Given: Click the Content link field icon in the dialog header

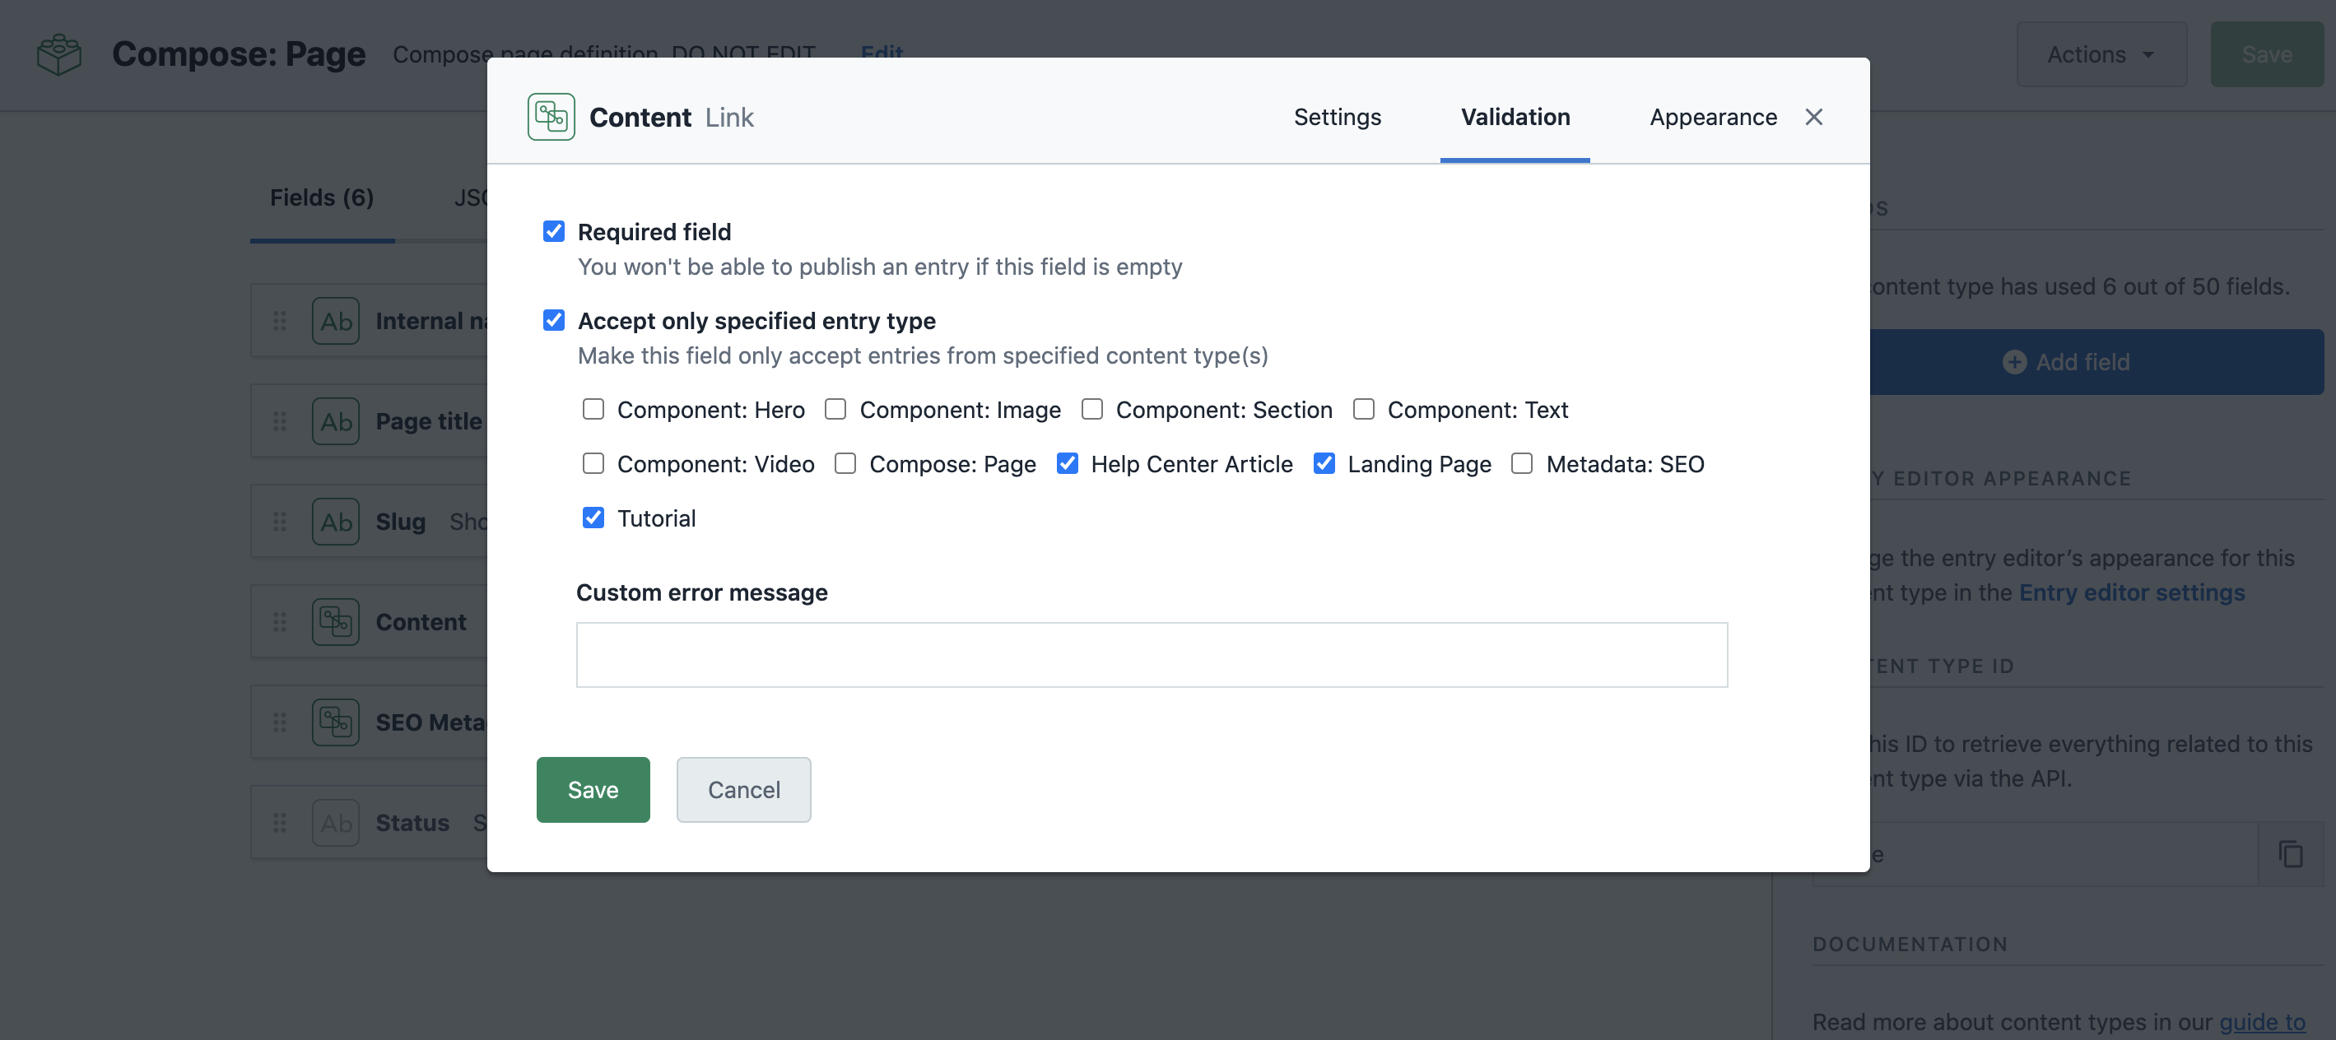Looking at the screenshot, I should (551, 117).
